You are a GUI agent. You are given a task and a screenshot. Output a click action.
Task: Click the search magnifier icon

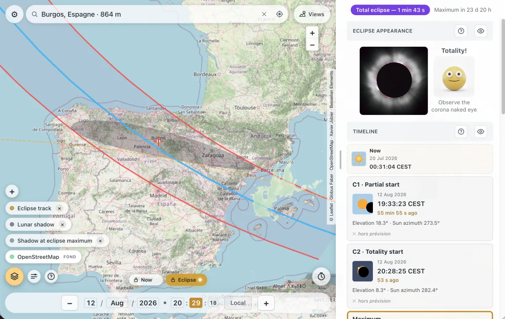point(35,14)
